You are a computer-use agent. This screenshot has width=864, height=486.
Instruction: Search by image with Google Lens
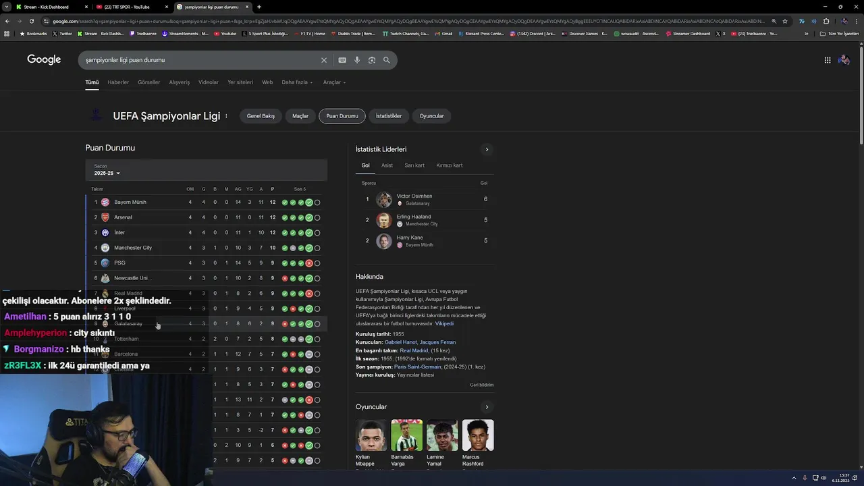[372, 60]
